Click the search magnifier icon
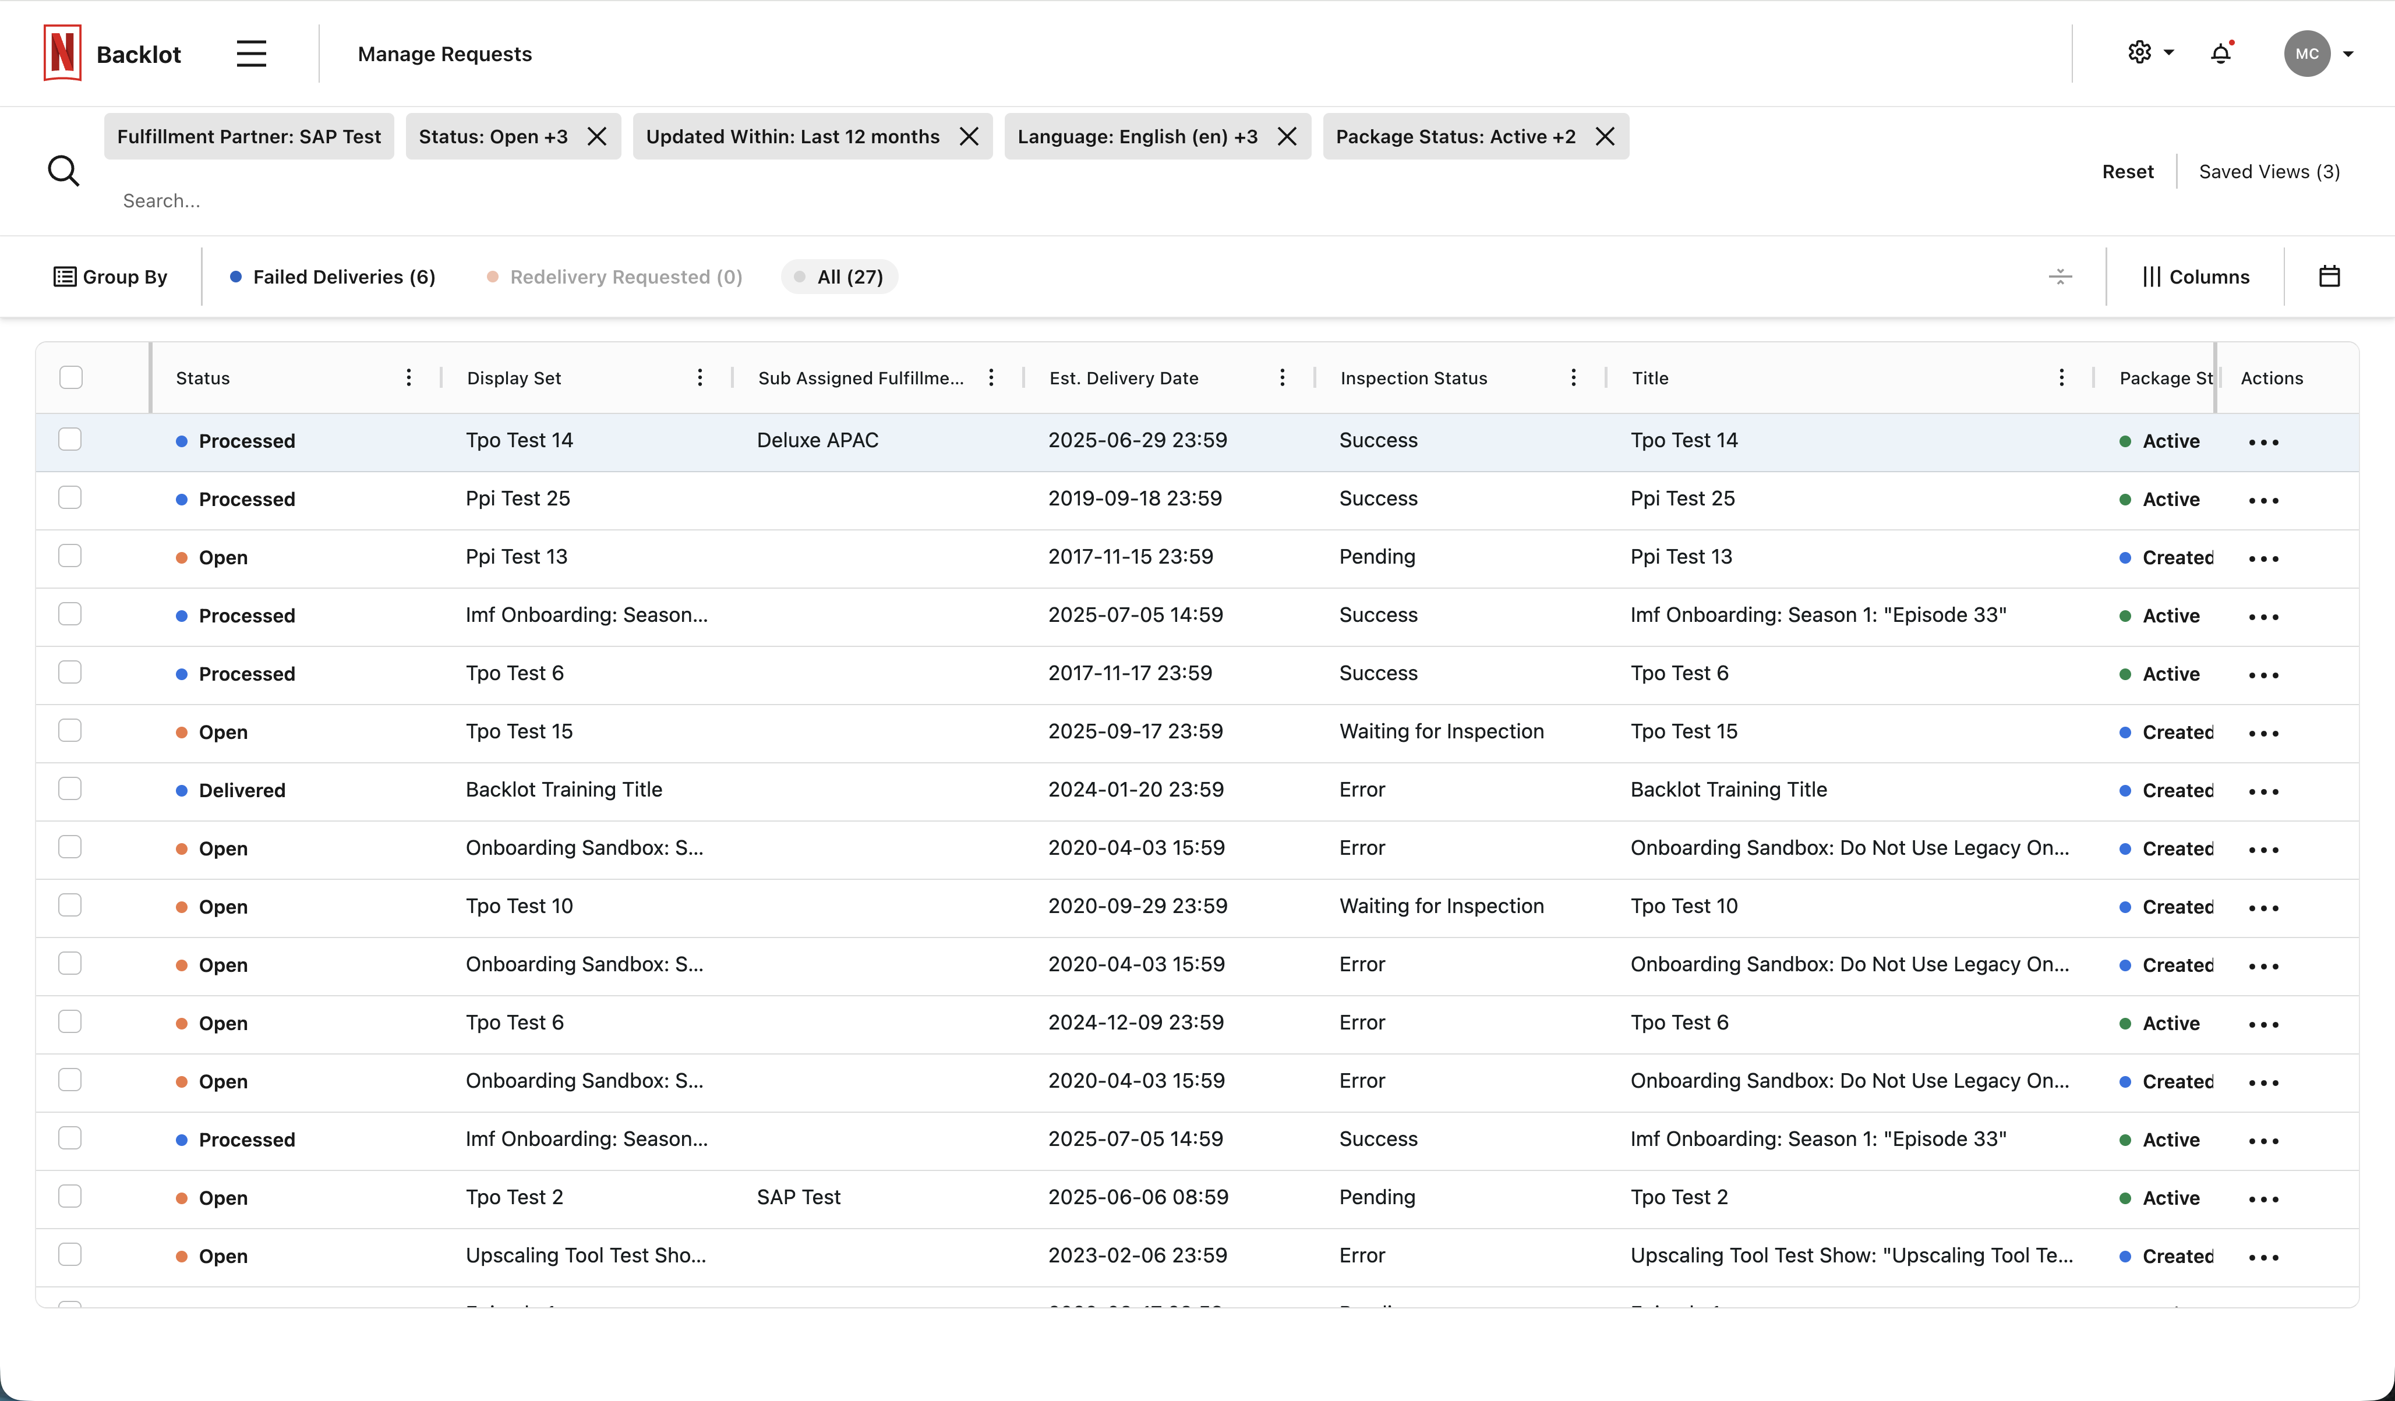The width and height of the screenshot is (2395, 1401). pos(63,171)
